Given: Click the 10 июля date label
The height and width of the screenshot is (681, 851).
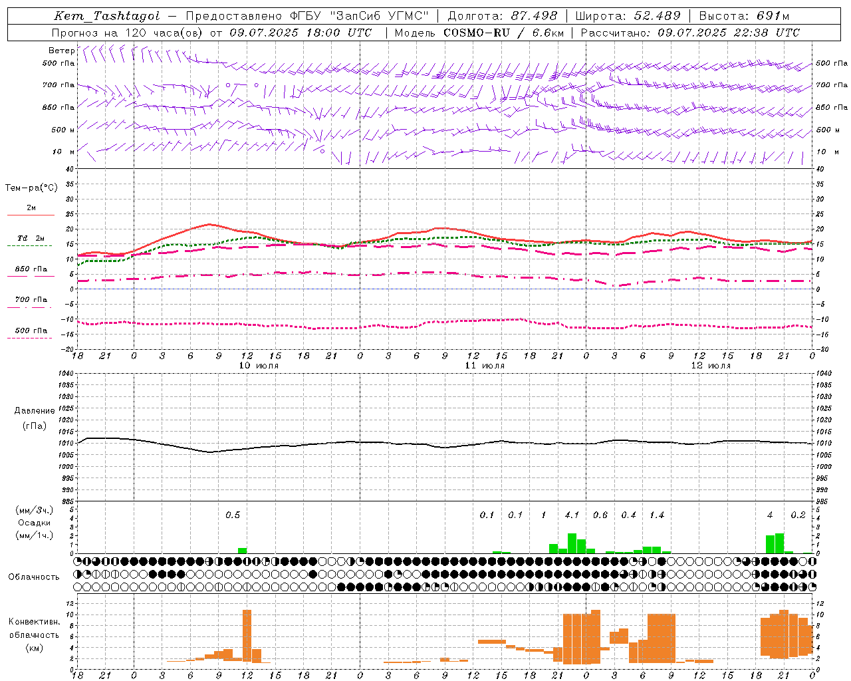Looking at the screenshot, I should click(259, 366).
